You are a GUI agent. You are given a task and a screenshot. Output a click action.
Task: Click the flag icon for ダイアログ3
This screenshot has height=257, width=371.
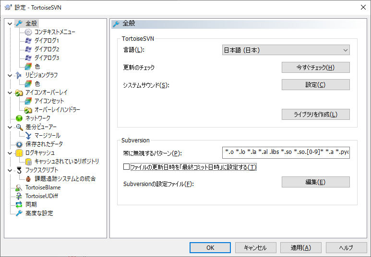click(x=28, y=58)
